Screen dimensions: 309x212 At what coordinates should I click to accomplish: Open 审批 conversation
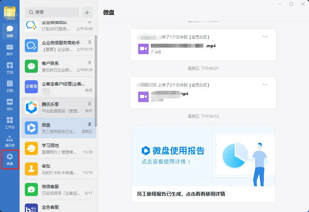58,169
